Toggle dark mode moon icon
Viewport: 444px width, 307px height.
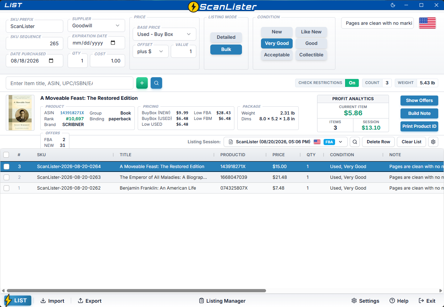click(393, 5)
